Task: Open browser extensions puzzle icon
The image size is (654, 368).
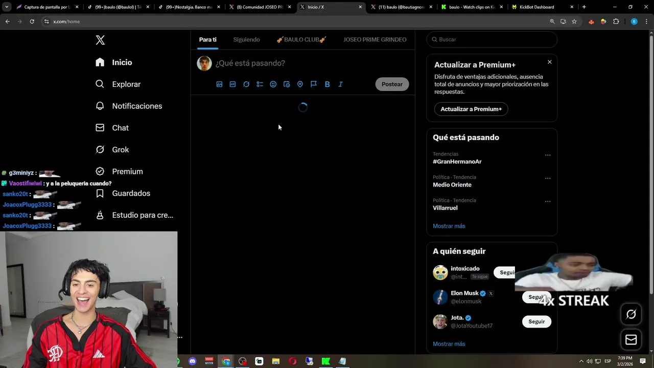Action: point(616,21)
